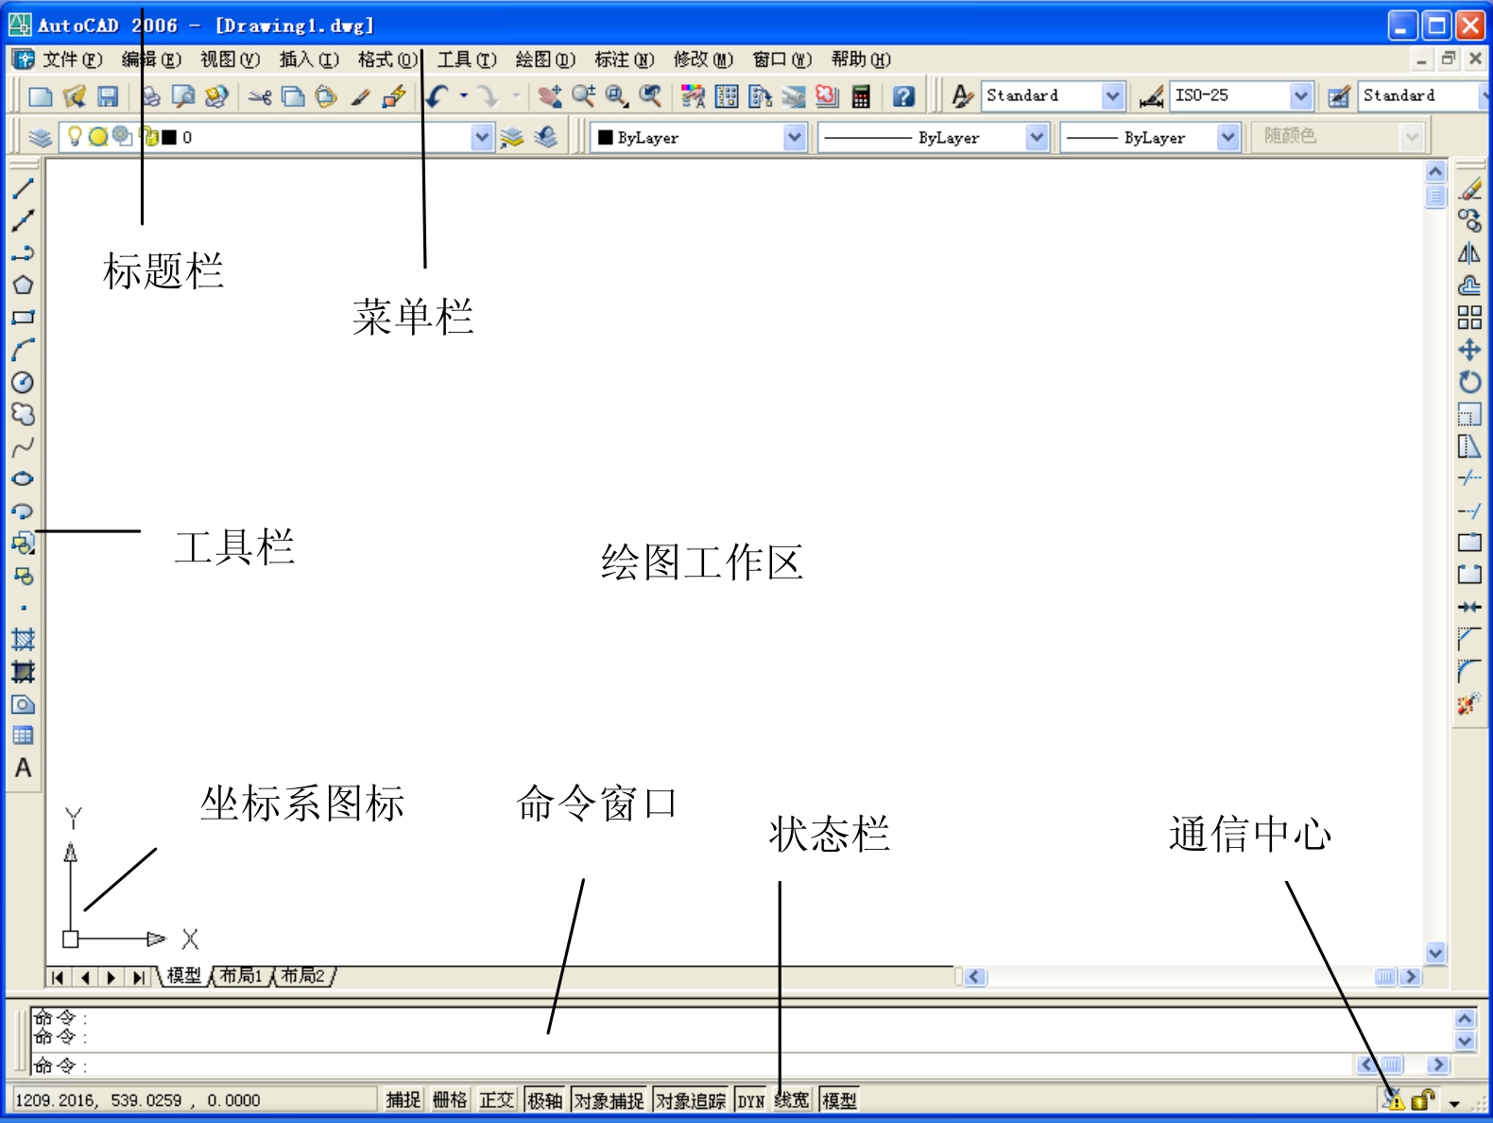The height and width of the screenshot is (1123, 1493).
Task: Click the Array modify tool
Action: pyautogui.click(x=1469, y=318)
